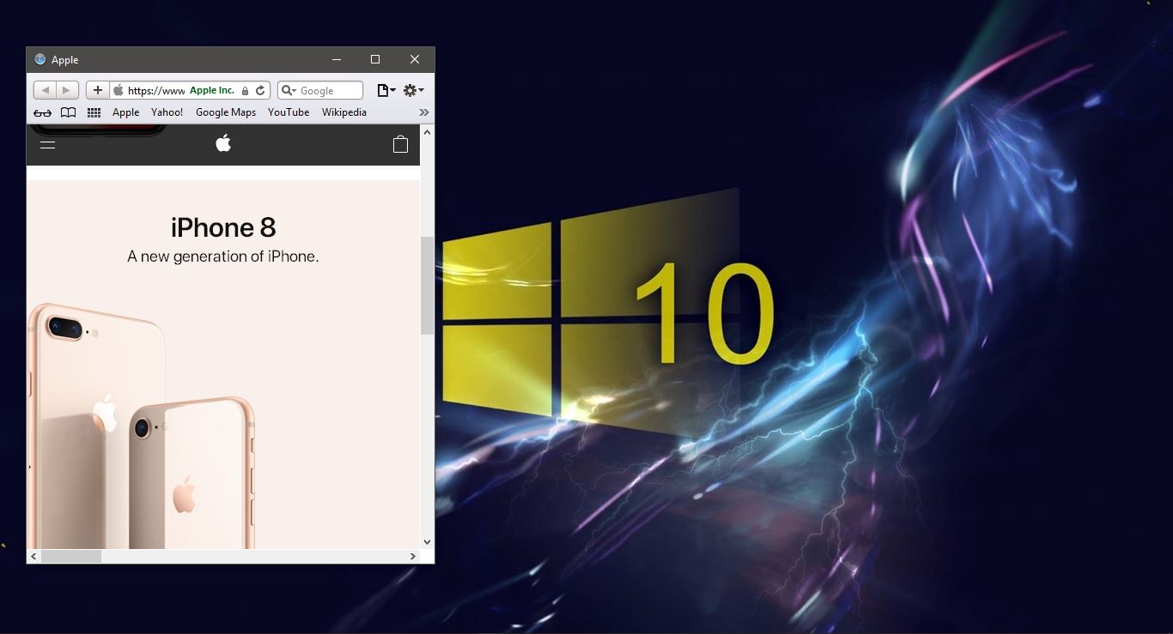
Task: Open the Google Maps bookmark
Action: 226,112
